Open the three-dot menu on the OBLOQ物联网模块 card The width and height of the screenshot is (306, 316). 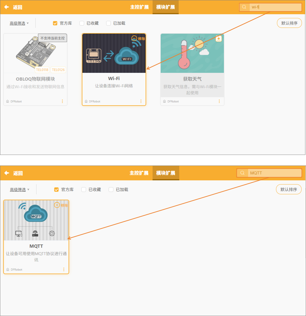tap(62, 101)
